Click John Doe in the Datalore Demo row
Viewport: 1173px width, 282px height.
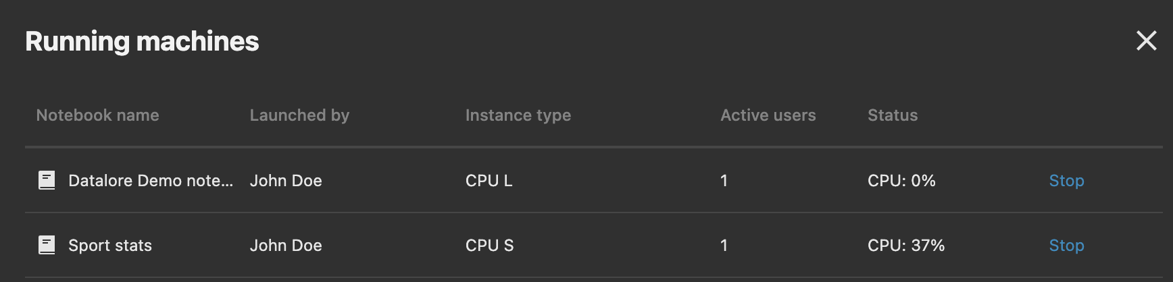coord(286,180)
